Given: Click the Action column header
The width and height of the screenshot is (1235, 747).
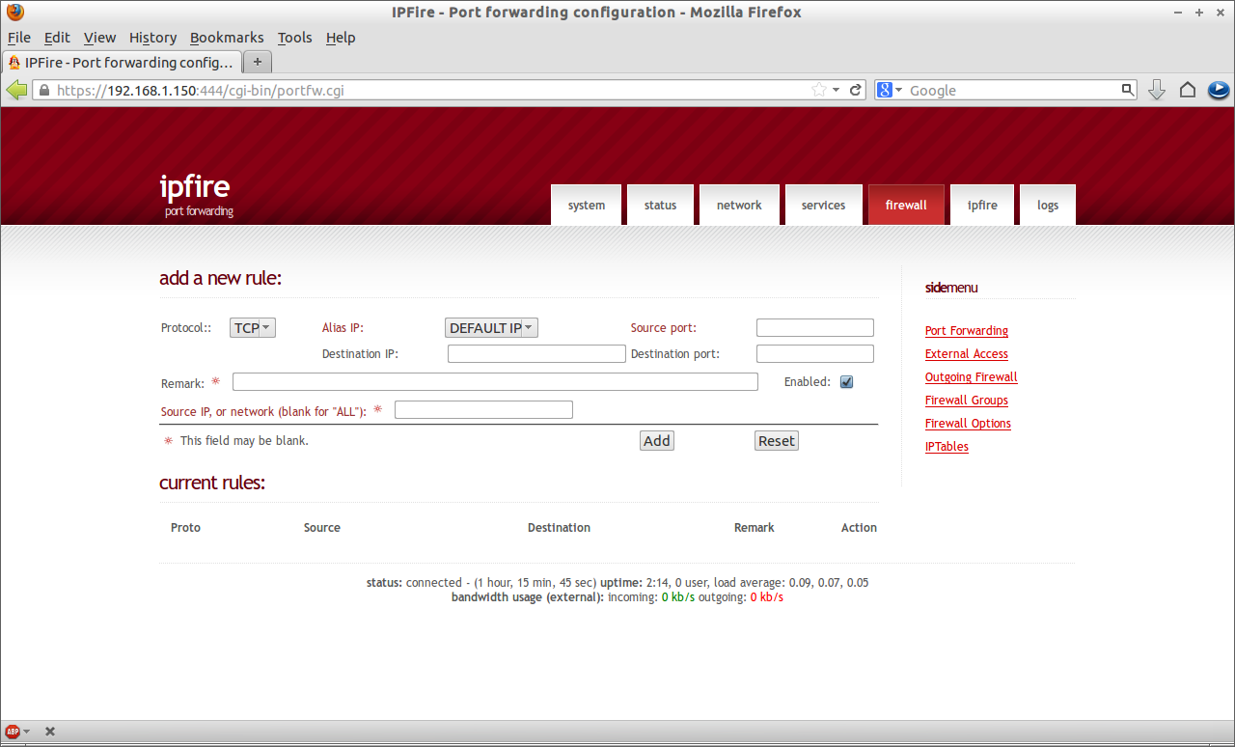Looking at the screenshot, I should point(859,528).
